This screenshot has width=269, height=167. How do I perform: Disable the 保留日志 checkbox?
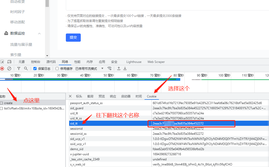point(35,68)
